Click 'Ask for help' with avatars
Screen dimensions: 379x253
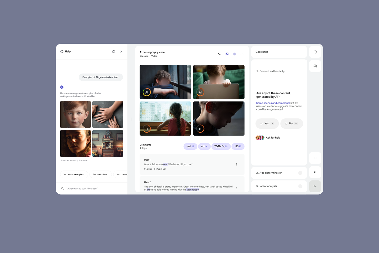[273, 138]
